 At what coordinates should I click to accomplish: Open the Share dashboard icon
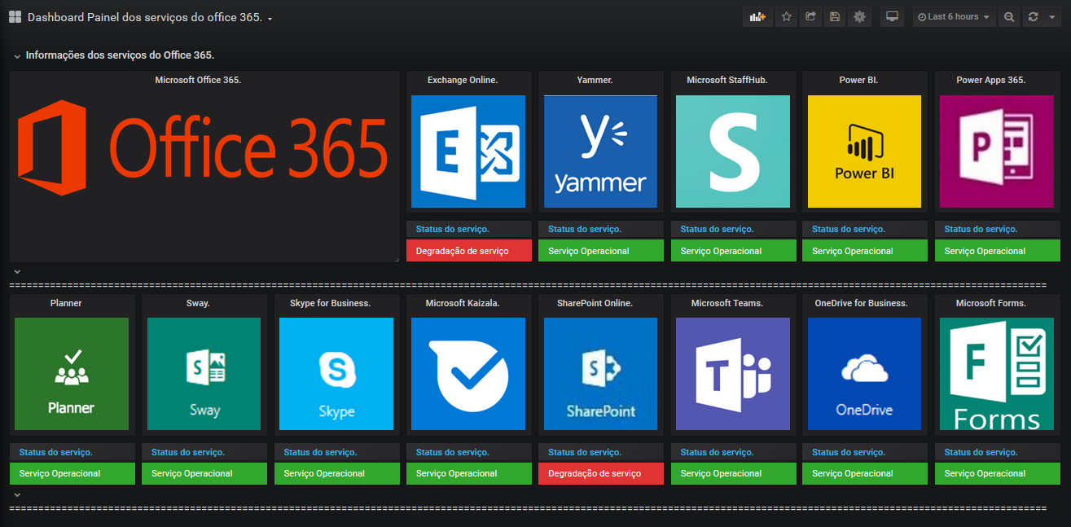[x=810, y=16]
